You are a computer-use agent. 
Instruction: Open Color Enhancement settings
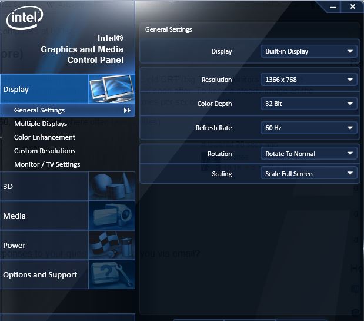45,137
